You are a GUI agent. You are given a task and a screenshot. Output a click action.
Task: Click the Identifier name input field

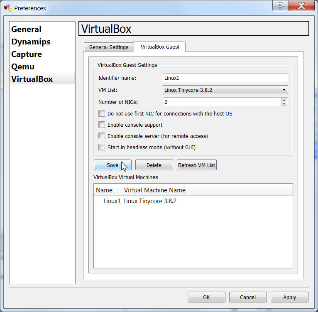click(x=225, y=78)
